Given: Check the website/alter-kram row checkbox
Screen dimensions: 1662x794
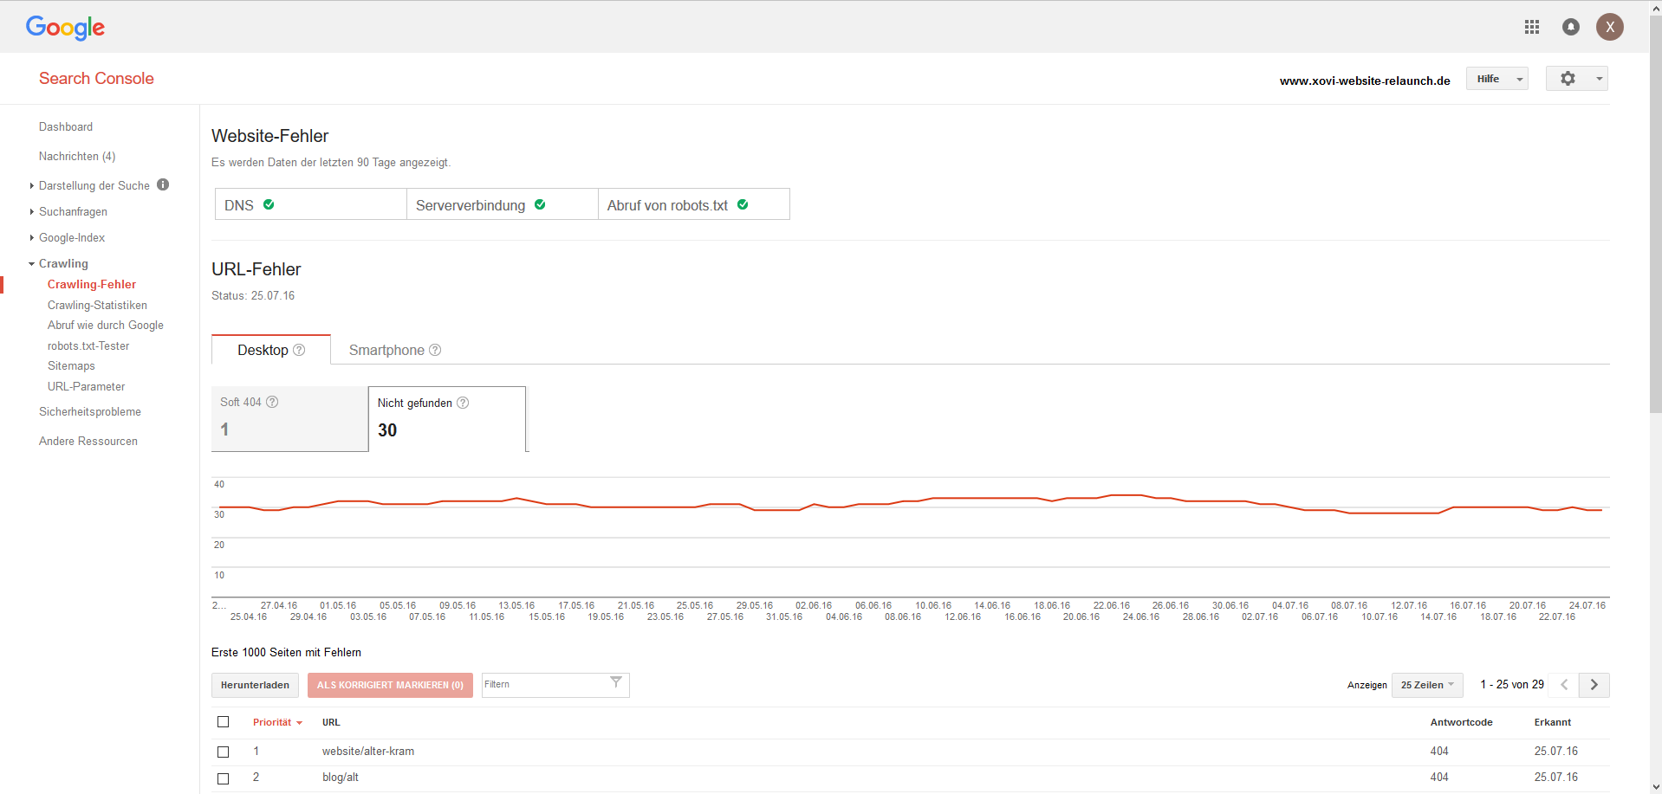Looking at the screenshot, I should point(224,752).
